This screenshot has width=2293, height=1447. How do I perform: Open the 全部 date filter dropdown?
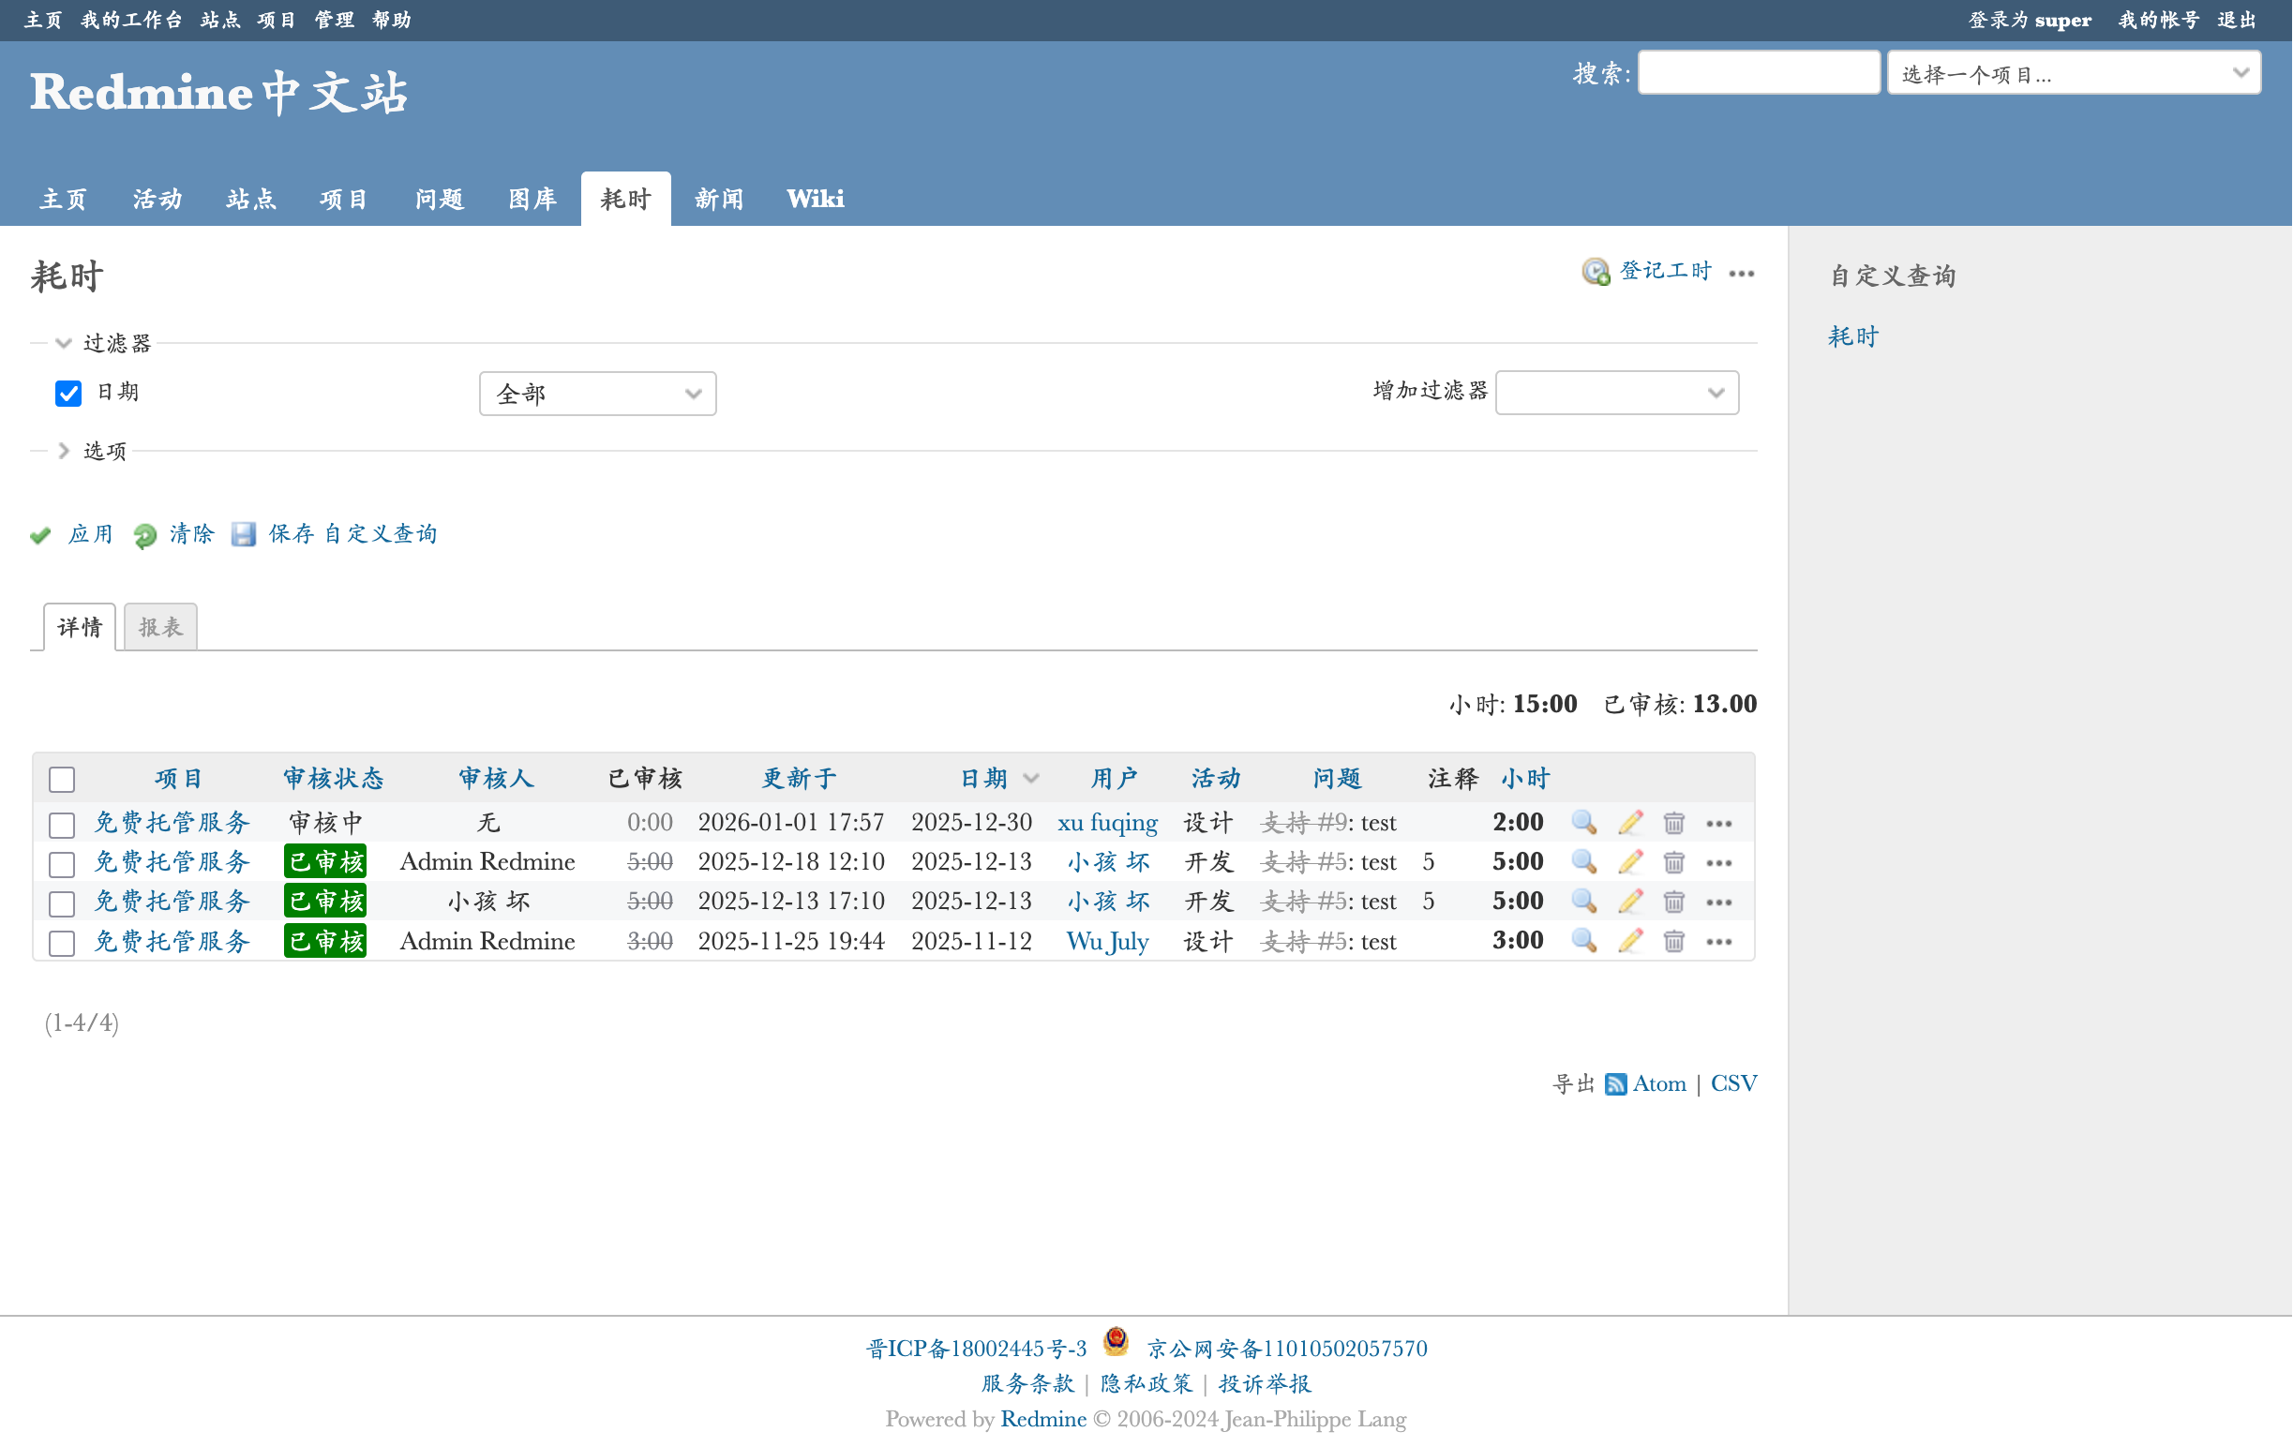click(597, 395)
